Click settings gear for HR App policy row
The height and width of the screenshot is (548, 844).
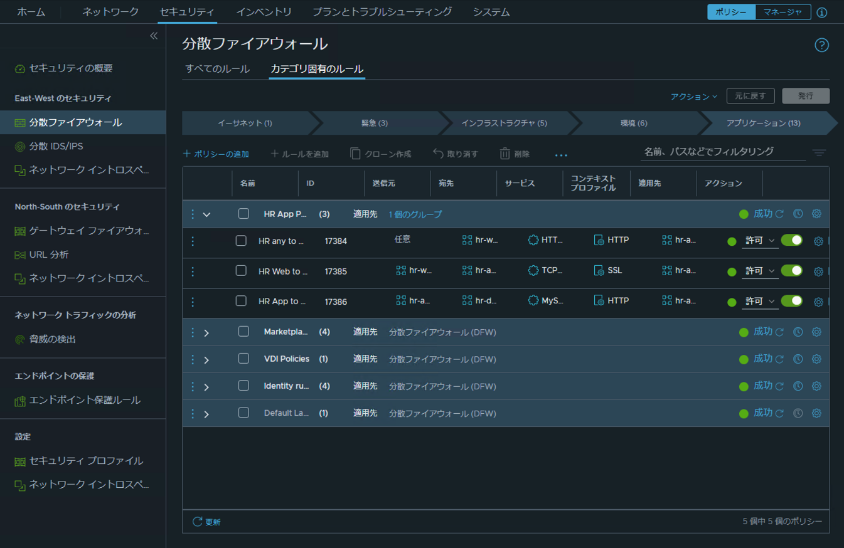click(816, 214)
